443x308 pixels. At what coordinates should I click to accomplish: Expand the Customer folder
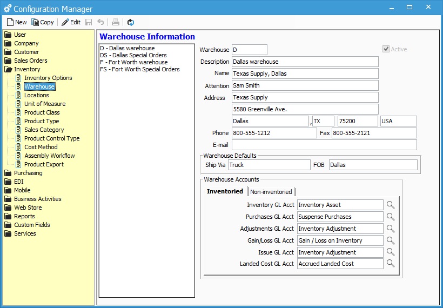tap(8, 52)
